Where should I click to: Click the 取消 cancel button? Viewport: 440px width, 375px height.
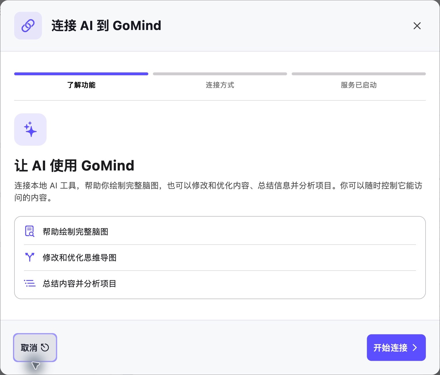[35, 348]
